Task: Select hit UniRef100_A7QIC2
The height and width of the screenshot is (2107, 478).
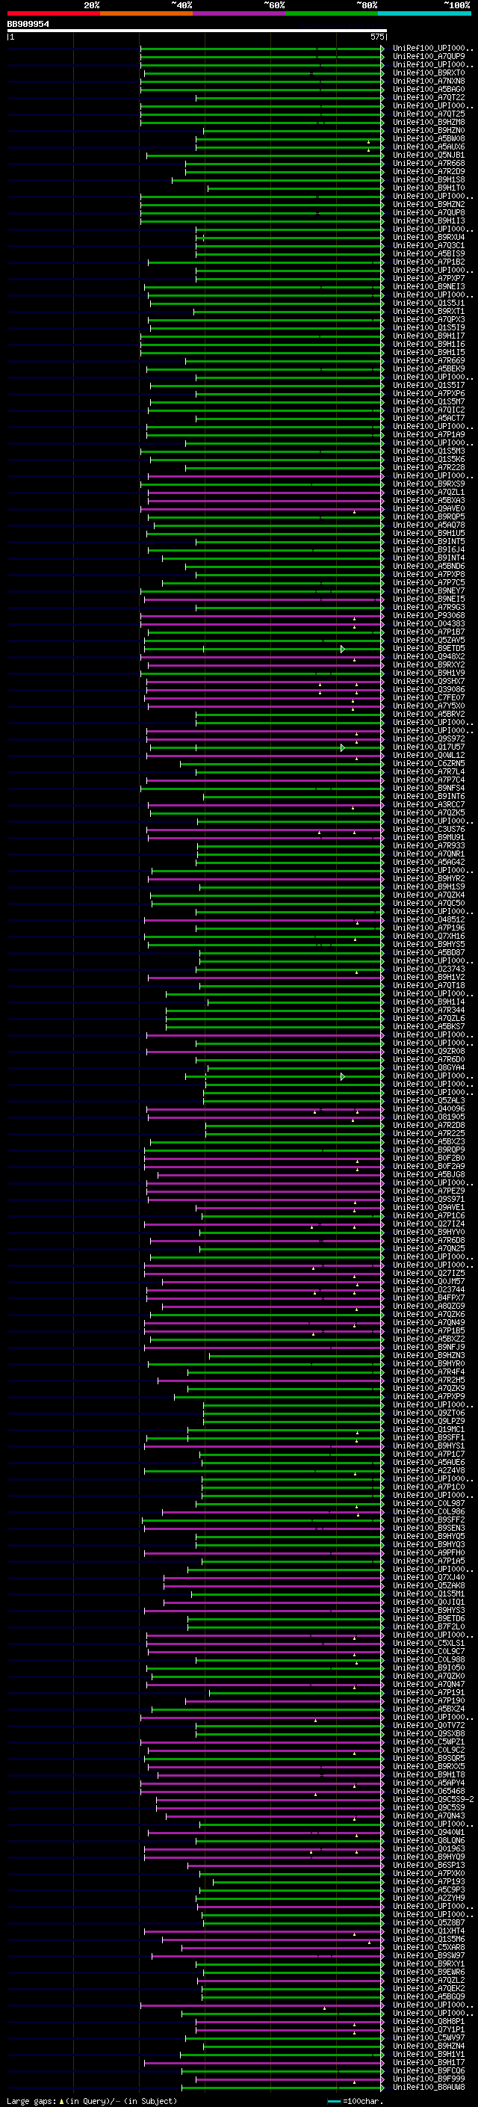Action: (x=429, y=410)
